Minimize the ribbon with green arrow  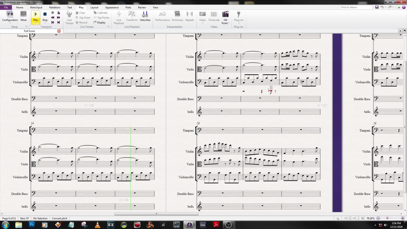point(399,7)
